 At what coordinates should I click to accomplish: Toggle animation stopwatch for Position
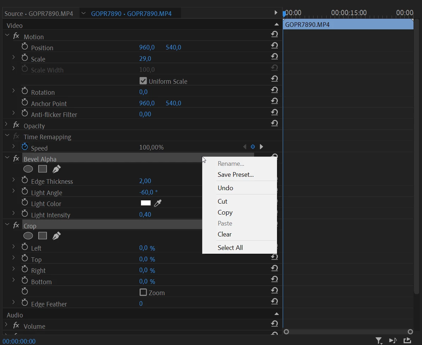coord(25,46)
